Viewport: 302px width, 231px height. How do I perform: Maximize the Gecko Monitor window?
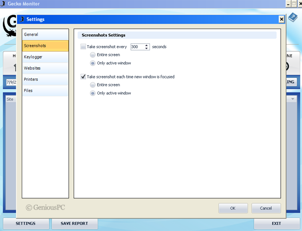click(294, 4)
